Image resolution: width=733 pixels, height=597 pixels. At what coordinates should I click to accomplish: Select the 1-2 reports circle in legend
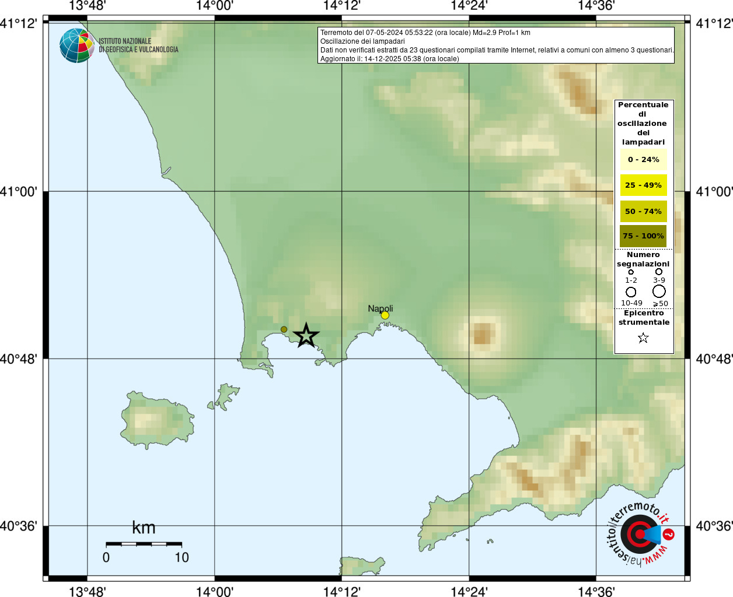coord(631,272)
